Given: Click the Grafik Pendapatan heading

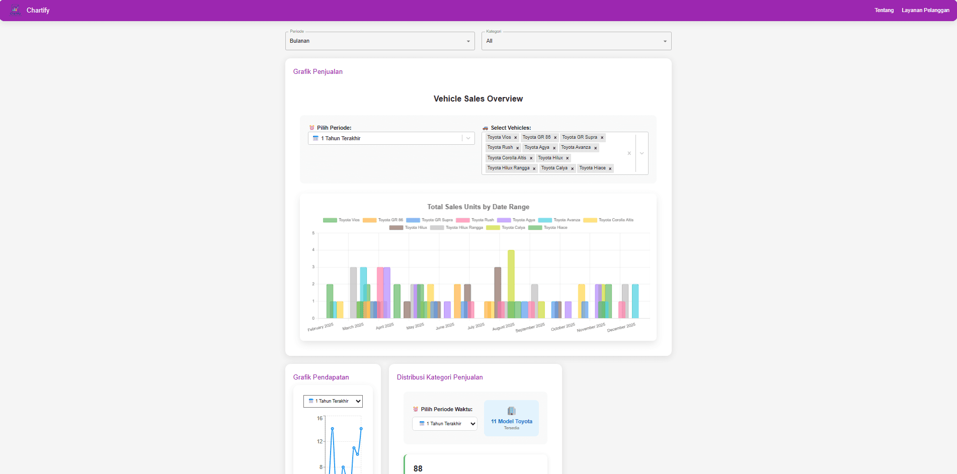Looking at the screenshot, I should [321, 377].
